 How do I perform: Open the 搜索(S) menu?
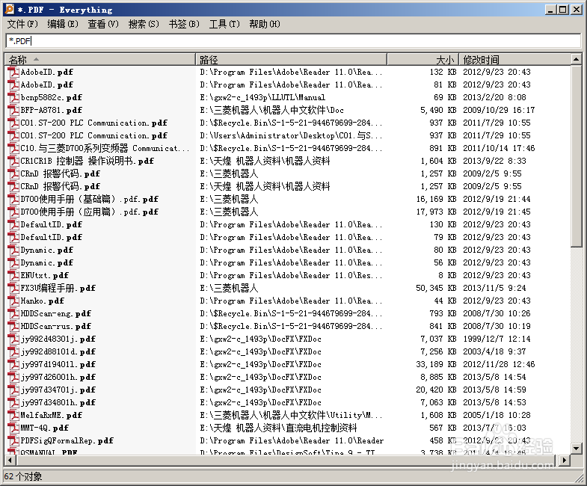tap(144, 24)
